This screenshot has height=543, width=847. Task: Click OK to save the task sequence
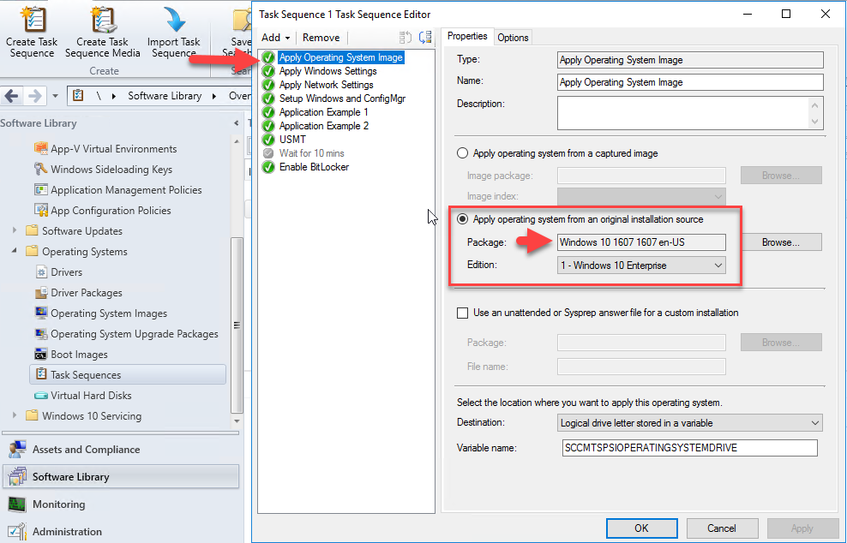point(641,528)
